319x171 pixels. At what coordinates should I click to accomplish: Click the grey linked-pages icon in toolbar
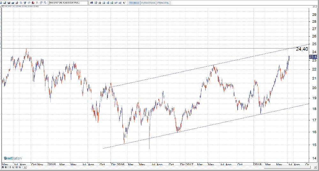(29, 3)
